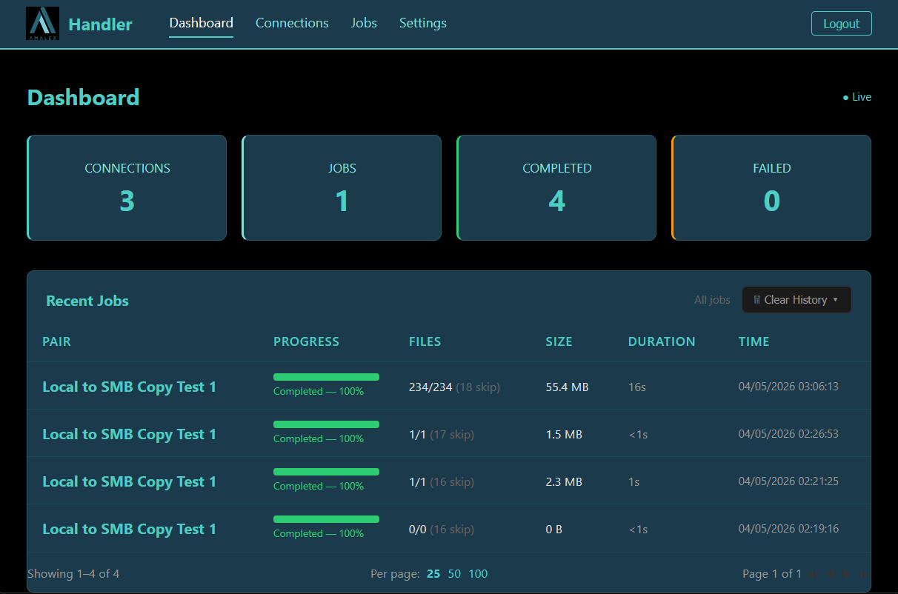Click the Showing 1–4 of 4 text
Viewport: 898px width, 594px height.
[x=73, y=574]
